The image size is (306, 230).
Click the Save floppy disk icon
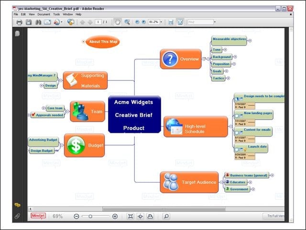(29, 22)
